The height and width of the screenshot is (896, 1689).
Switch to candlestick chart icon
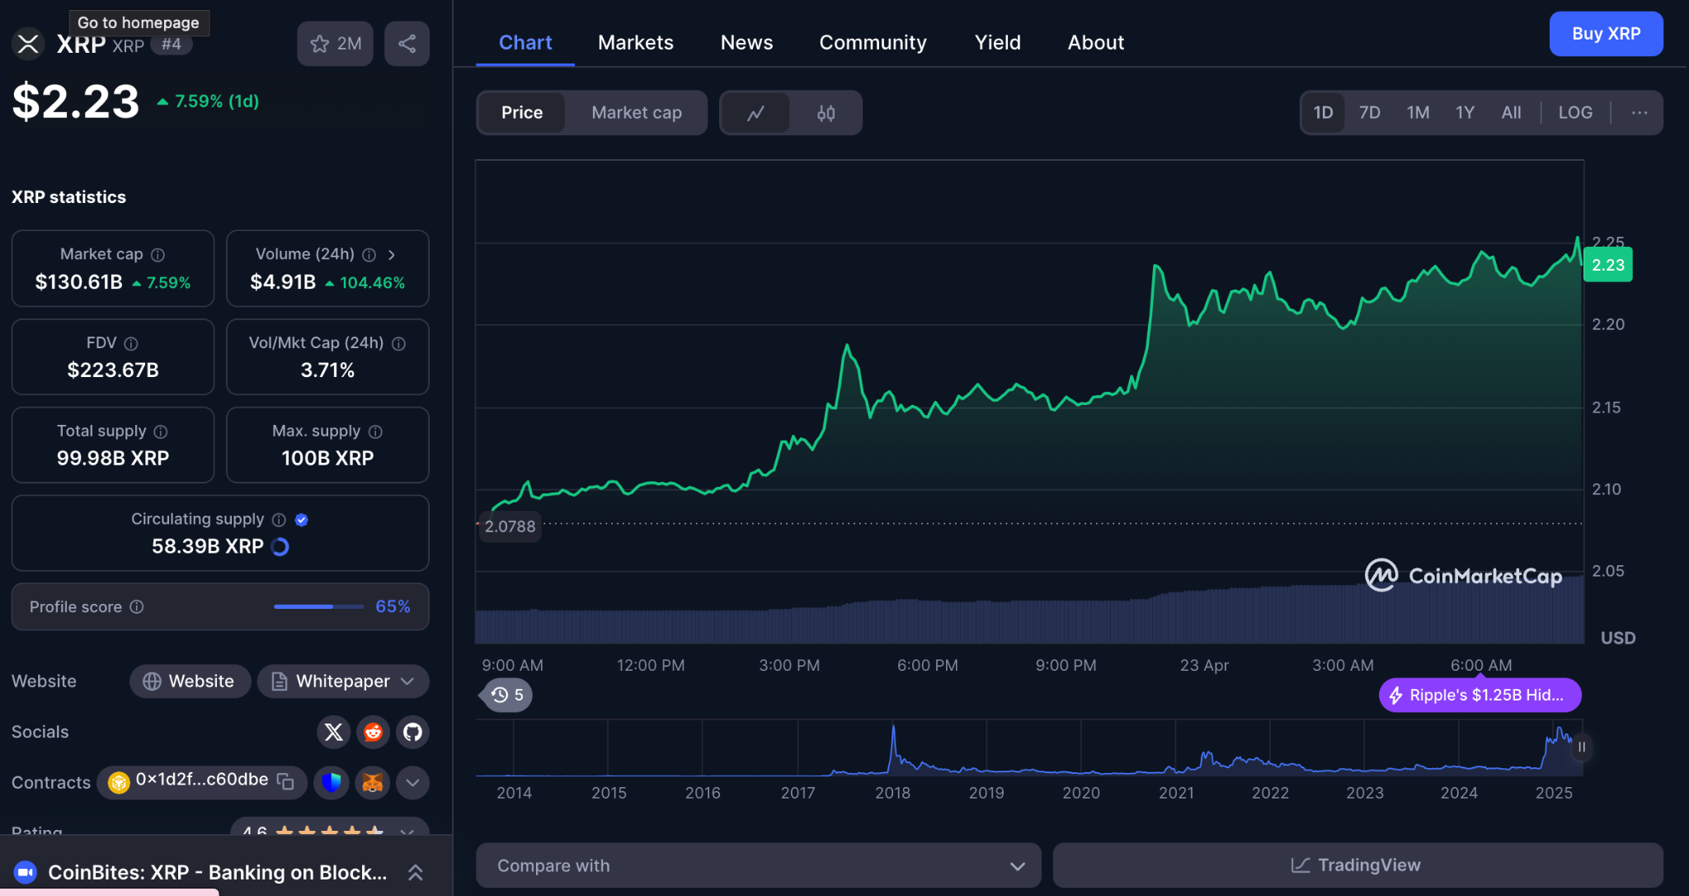[x=826, y=113]
